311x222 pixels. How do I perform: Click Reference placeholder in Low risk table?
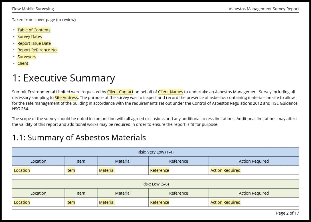point(160,202)
